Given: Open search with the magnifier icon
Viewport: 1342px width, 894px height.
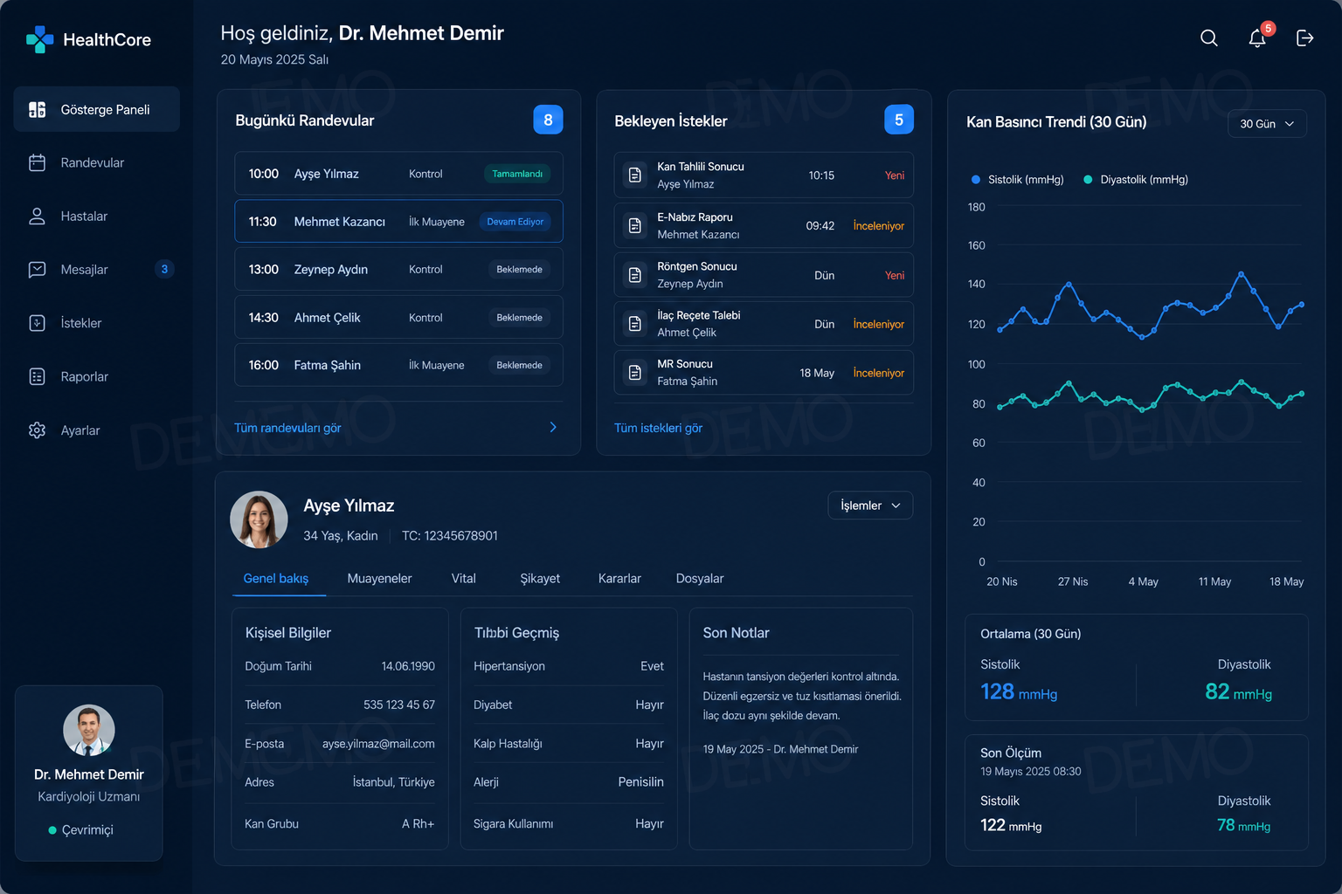Looking at the screenshot, I should (x=1209, y=38).
